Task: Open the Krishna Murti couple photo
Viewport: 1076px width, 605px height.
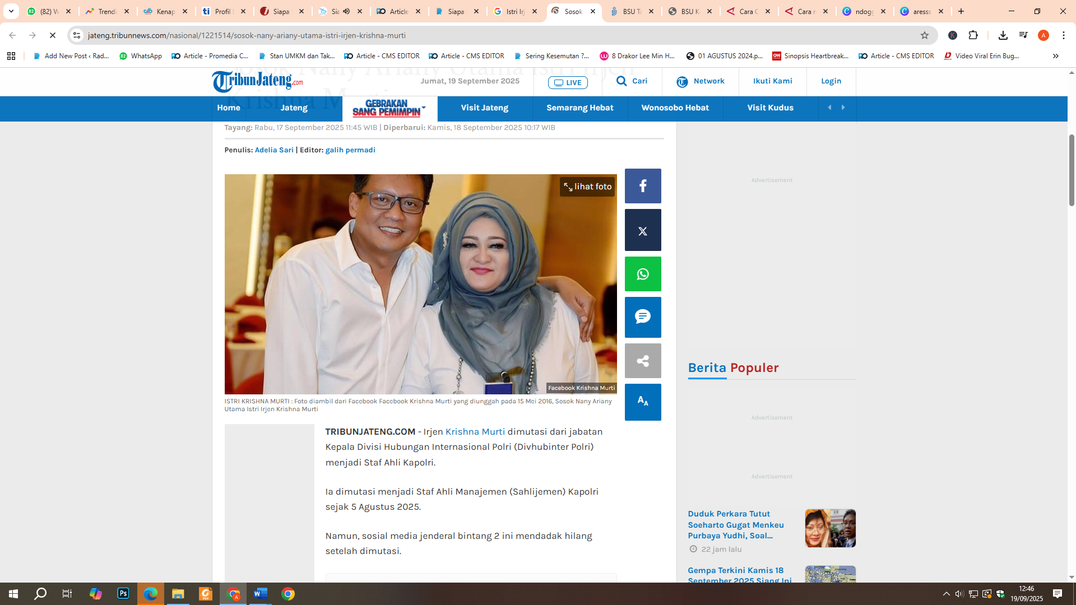Action: click(x=420, y=284)
